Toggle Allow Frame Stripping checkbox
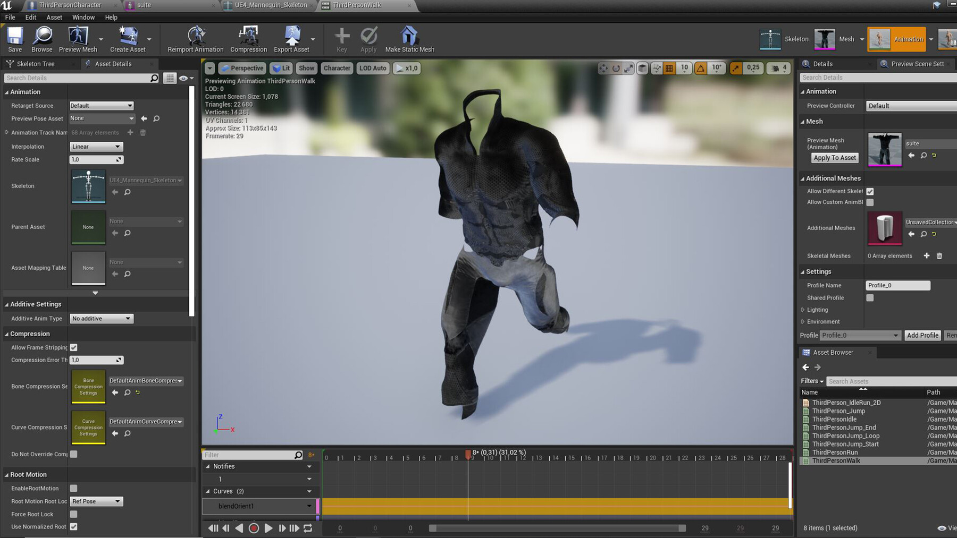The height and width of the screenshot is (538, 957). (74, 347)
